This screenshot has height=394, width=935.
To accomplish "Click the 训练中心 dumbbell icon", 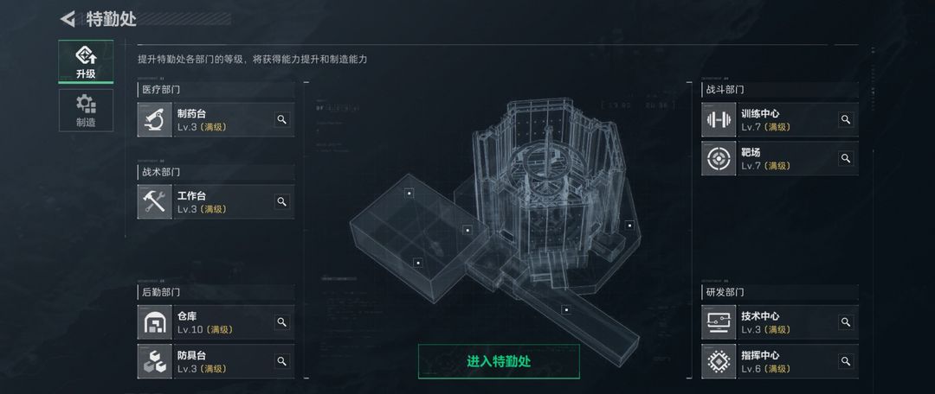I will [719, 119].
